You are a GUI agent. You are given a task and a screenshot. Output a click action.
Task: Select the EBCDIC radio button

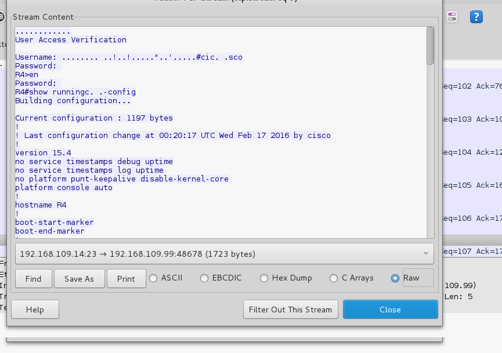204,278
